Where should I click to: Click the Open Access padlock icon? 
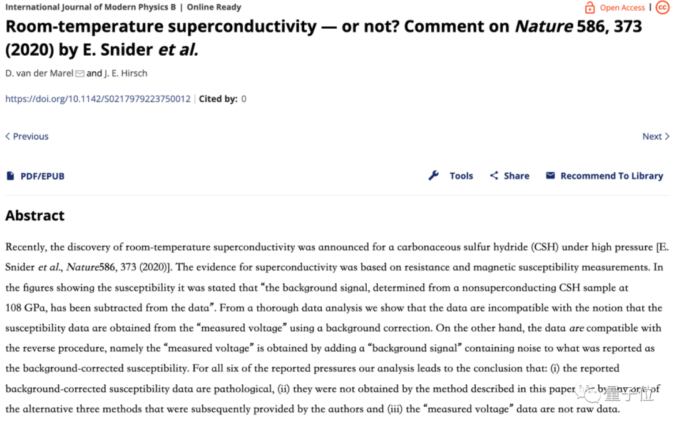coord(590,8)
